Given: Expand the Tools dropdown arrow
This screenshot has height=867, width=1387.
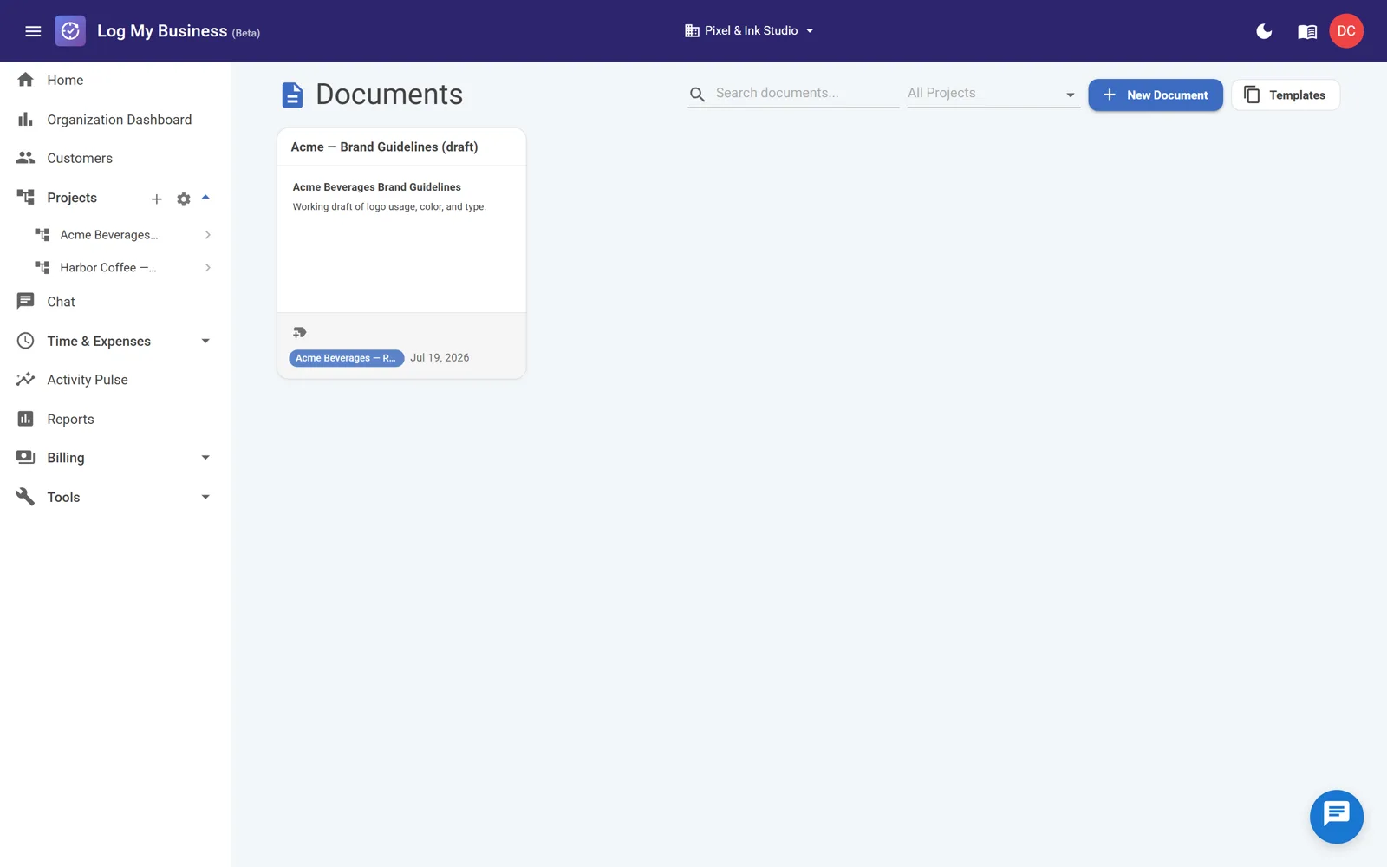Looking at the screenshot, I should click(x=205, y=497).
